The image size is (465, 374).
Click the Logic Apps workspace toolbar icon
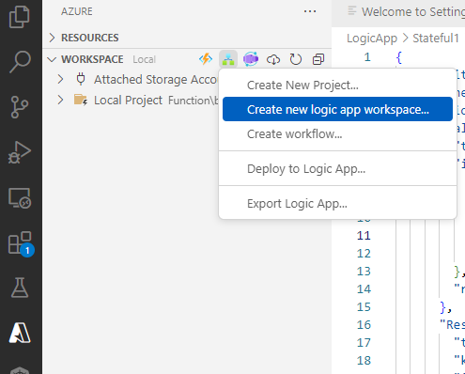pos(228,59)
